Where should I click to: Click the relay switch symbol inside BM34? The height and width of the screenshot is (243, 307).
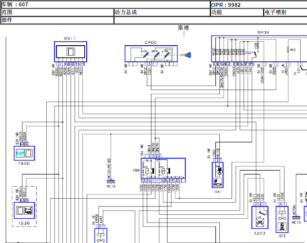[x=251, y=53]
